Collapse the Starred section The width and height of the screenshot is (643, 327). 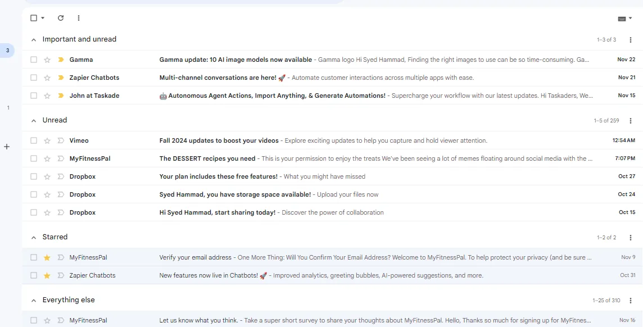click(x=33, y=237)
